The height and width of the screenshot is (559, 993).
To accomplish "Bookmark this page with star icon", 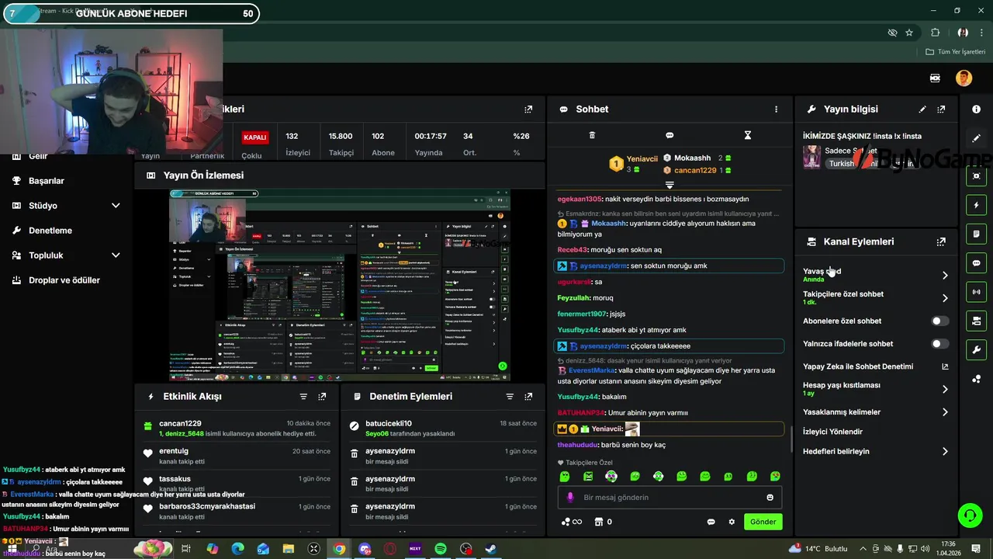I will click(x=909, y=33).
